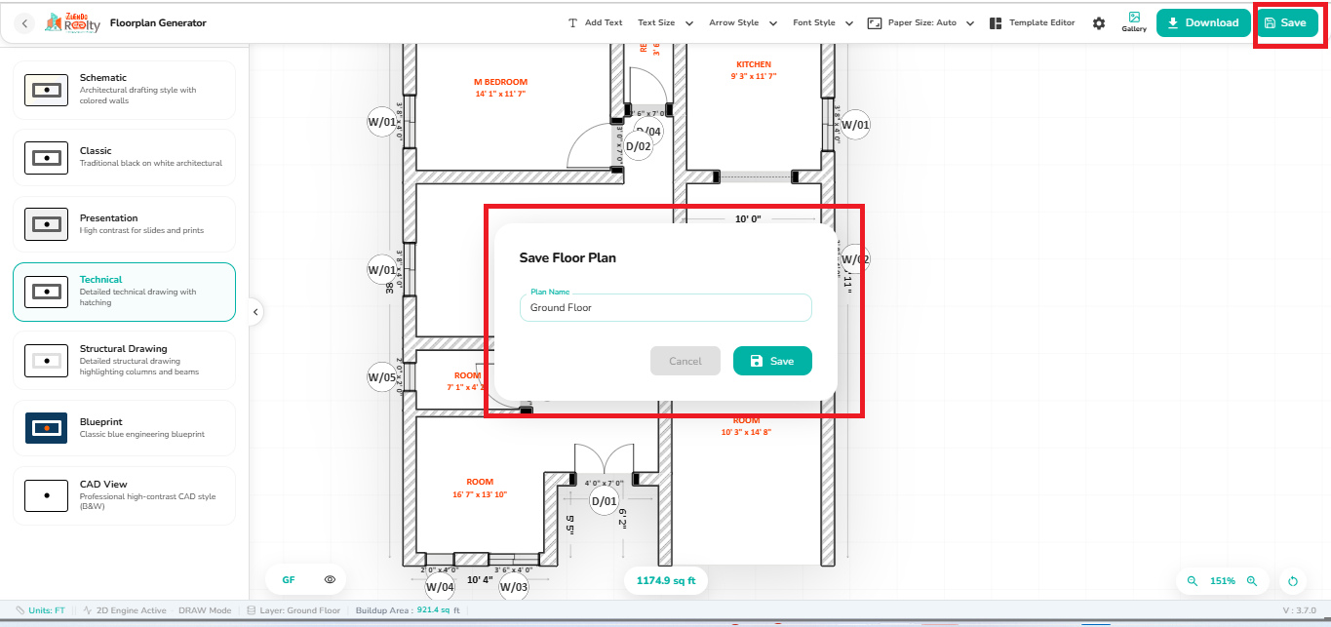The height and width of the screenshot is (627, 1331).
Task: Click the ROOM 16' 7" x 13' 10" label
Action: pyautogui.click(x=480, y=488)
